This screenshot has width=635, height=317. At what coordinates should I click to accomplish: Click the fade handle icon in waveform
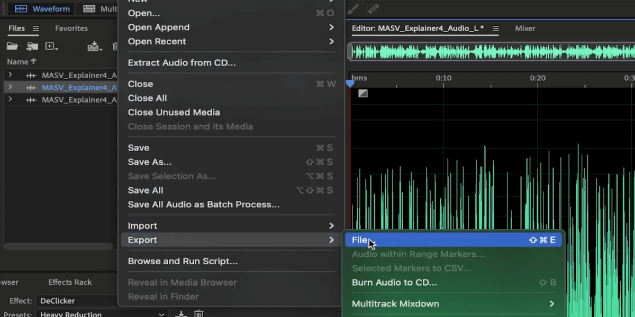coord(362,94)
